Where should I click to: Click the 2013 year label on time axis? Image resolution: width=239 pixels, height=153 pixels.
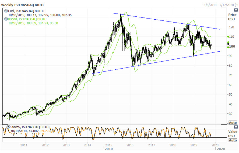[x=66, y=145]
